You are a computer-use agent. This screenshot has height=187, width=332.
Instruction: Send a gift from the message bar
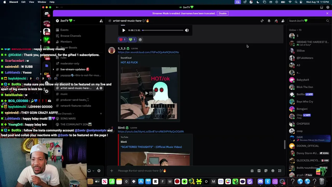click(252, 171)
